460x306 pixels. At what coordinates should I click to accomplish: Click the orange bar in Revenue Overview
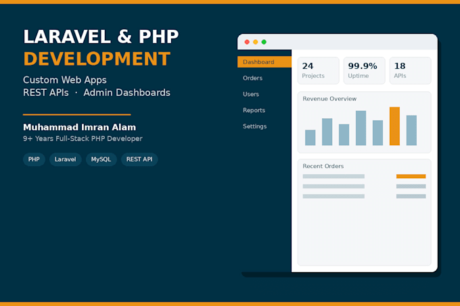point(394,126)
